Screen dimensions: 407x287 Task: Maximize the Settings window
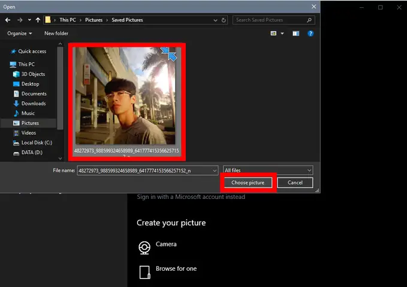tap(380, 7)
